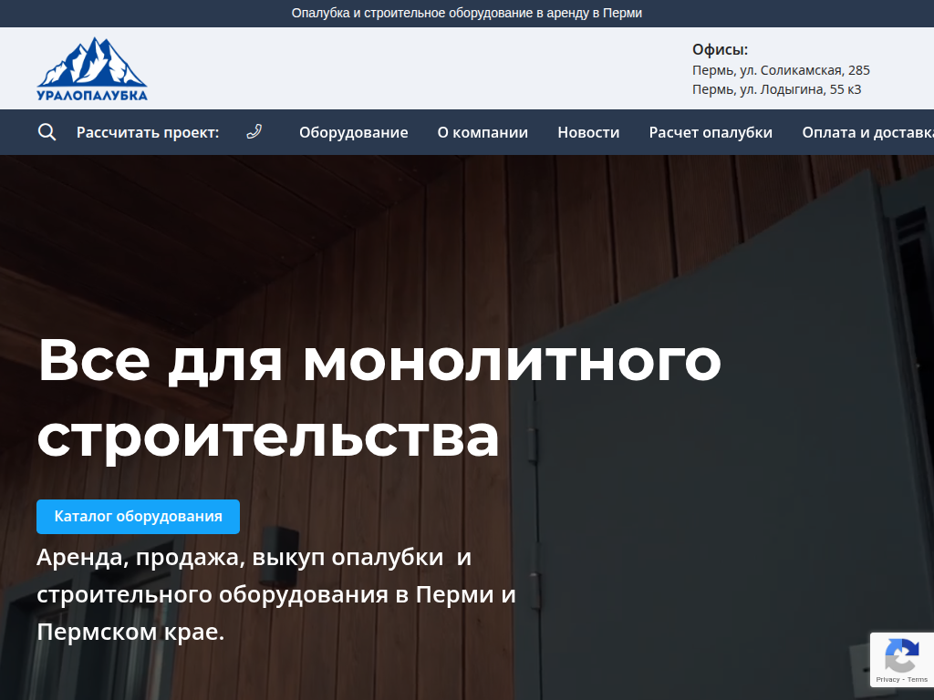Select Оборудование in the navigation menu
This screenshot has height=700, width=934.
point(353,132)
